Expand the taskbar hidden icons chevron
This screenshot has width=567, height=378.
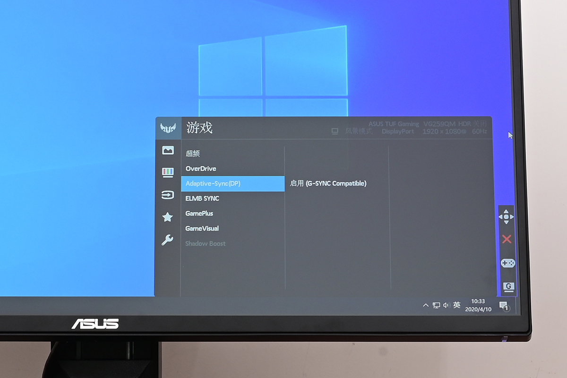pyautogui.click(x=426, y=306)
